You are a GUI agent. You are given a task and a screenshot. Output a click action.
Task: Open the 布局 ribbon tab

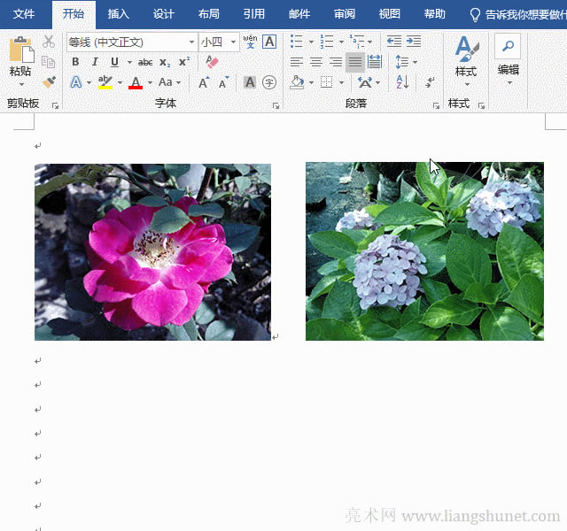tap(208, 14)
